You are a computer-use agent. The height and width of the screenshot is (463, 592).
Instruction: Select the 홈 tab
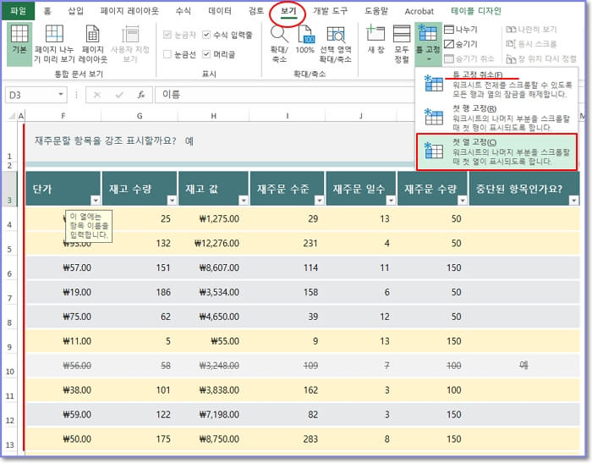pos(47,11)
